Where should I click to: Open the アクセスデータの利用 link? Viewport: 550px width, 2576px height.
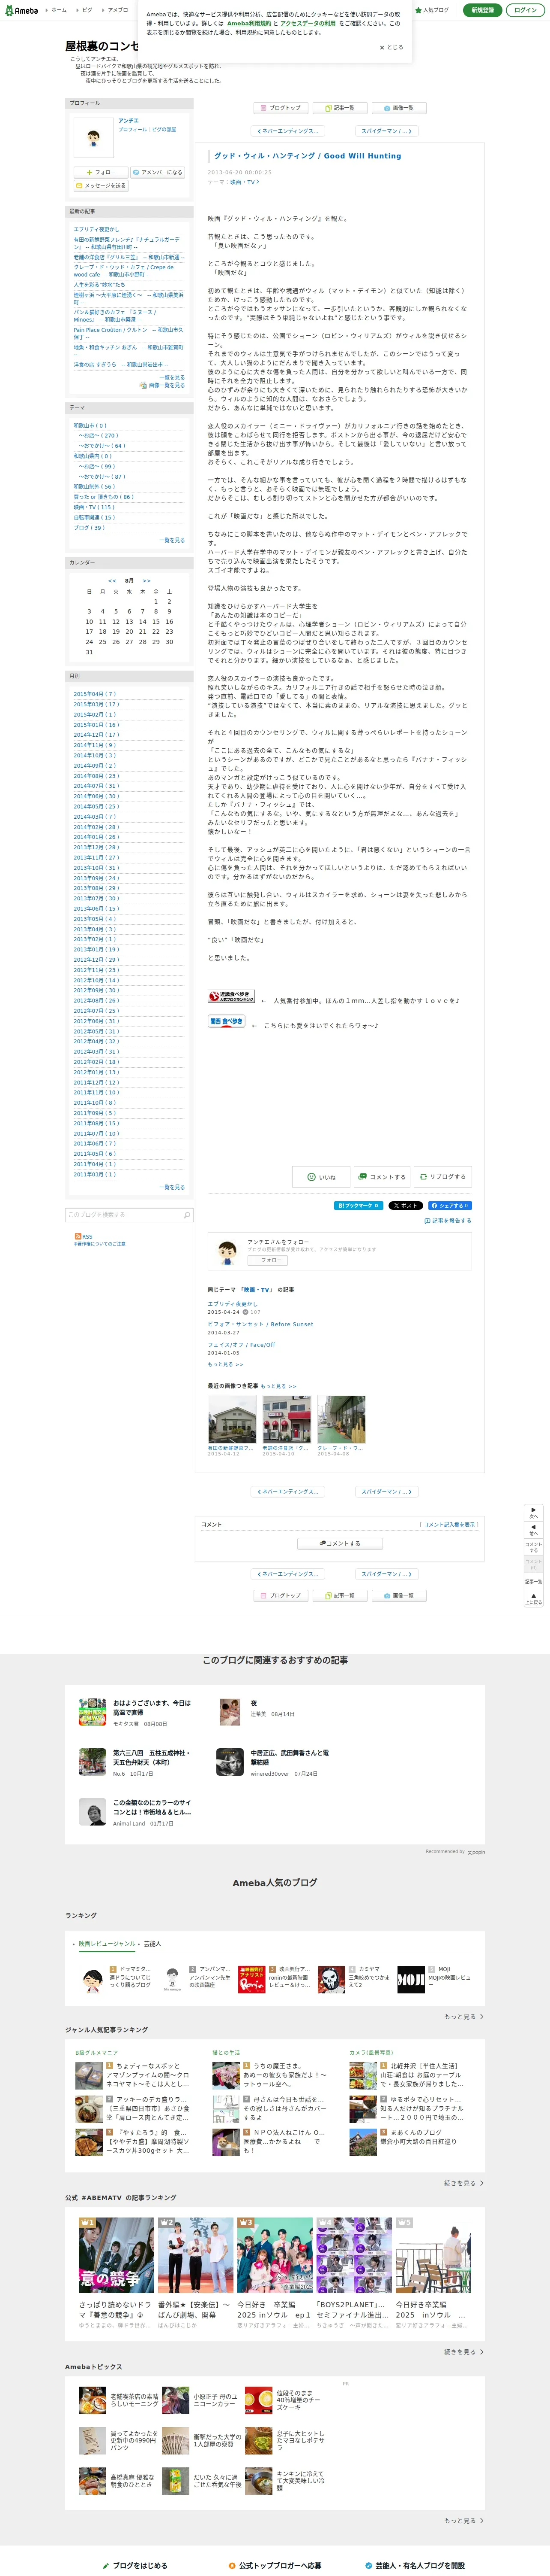308,23
